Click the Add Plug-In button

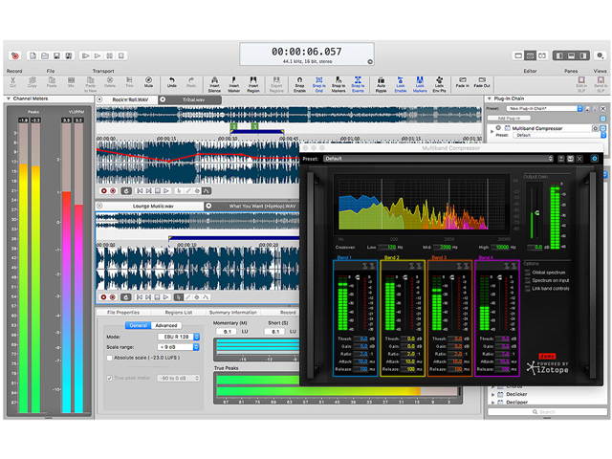(x=509, y=119)
